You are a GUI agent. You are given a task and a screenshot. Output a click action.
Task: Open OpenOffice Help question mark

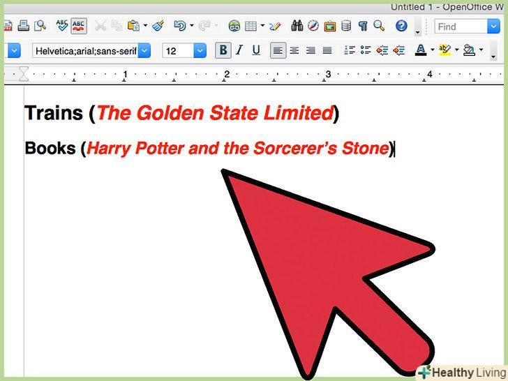click(401, 26)
